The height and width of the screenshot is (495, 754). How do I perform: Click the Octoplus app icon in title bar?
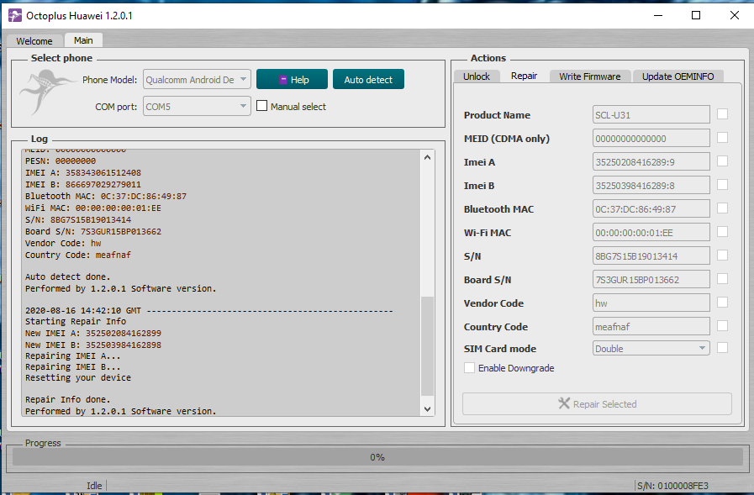(15, 15)
